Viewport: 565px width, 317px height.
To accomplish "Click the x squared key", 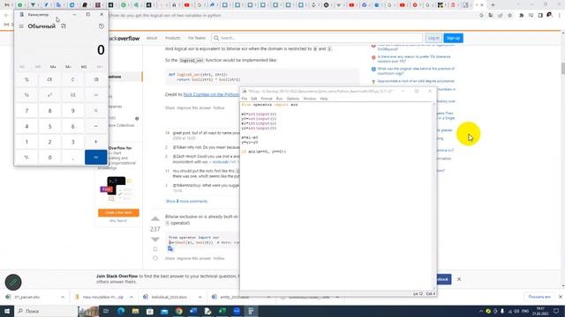I will pyautogui.click(x=49, y=95).
